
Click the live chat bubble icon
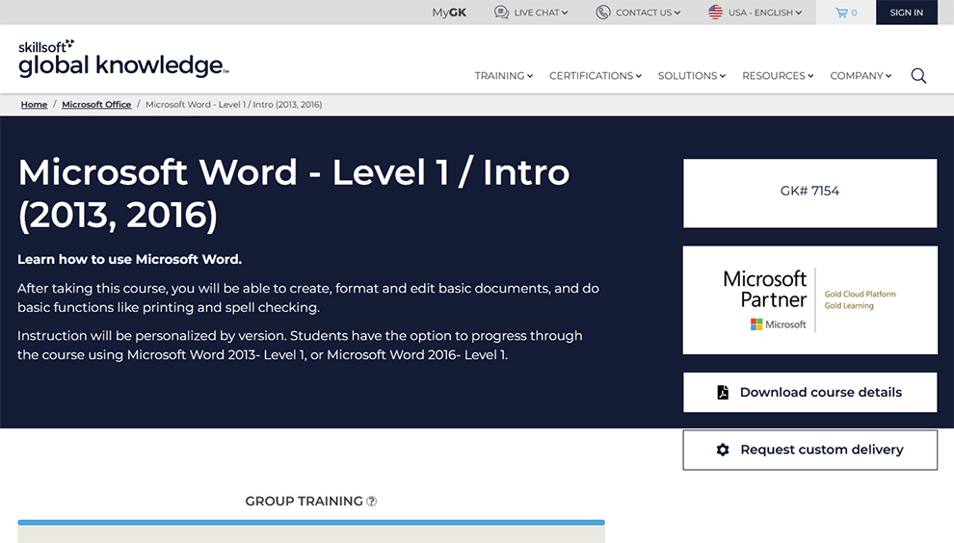(x=501, y=13)
